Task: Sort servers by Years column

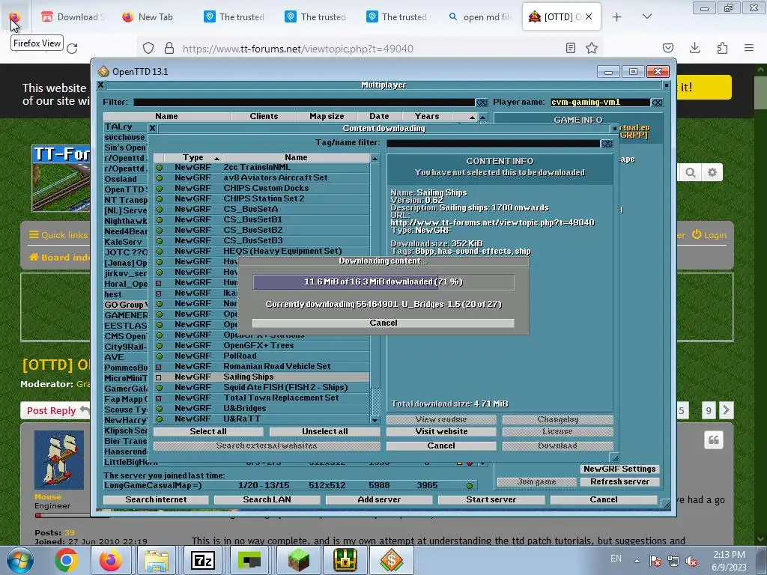Action: [x=427, y=116]
